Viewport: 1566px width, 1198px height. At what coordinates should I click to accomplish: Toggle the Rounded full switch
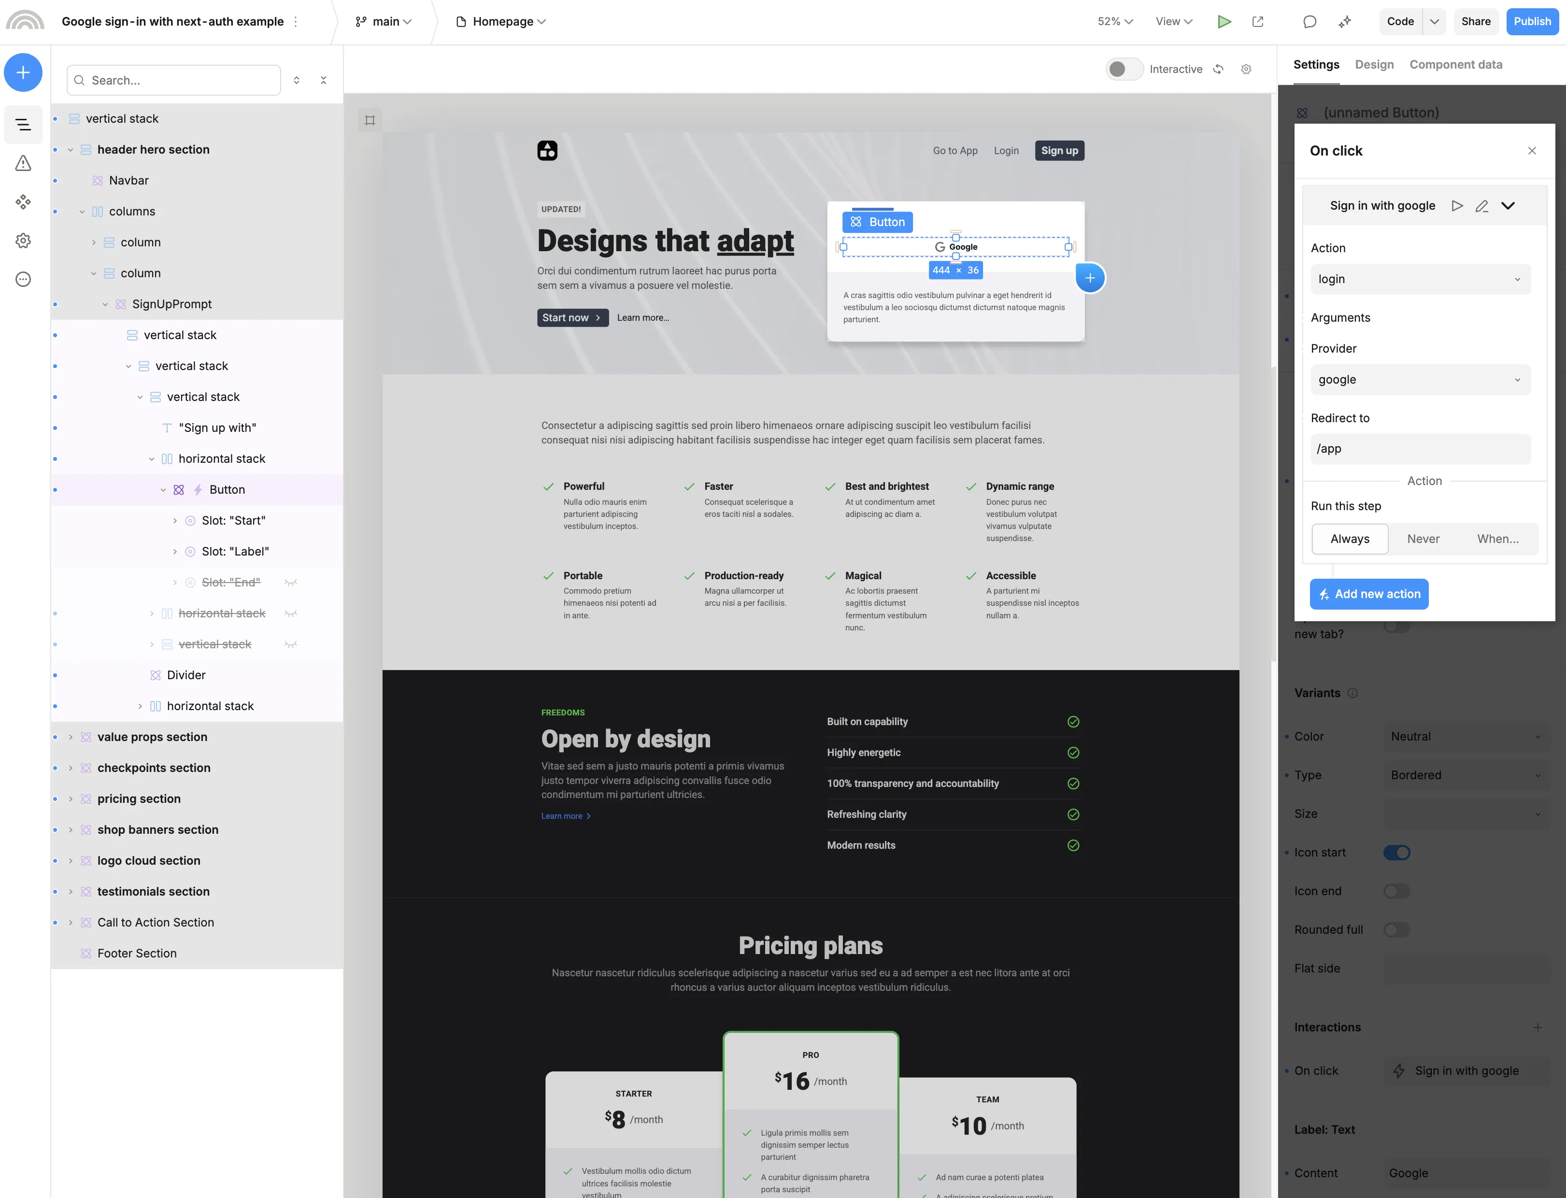[1396, 929]
